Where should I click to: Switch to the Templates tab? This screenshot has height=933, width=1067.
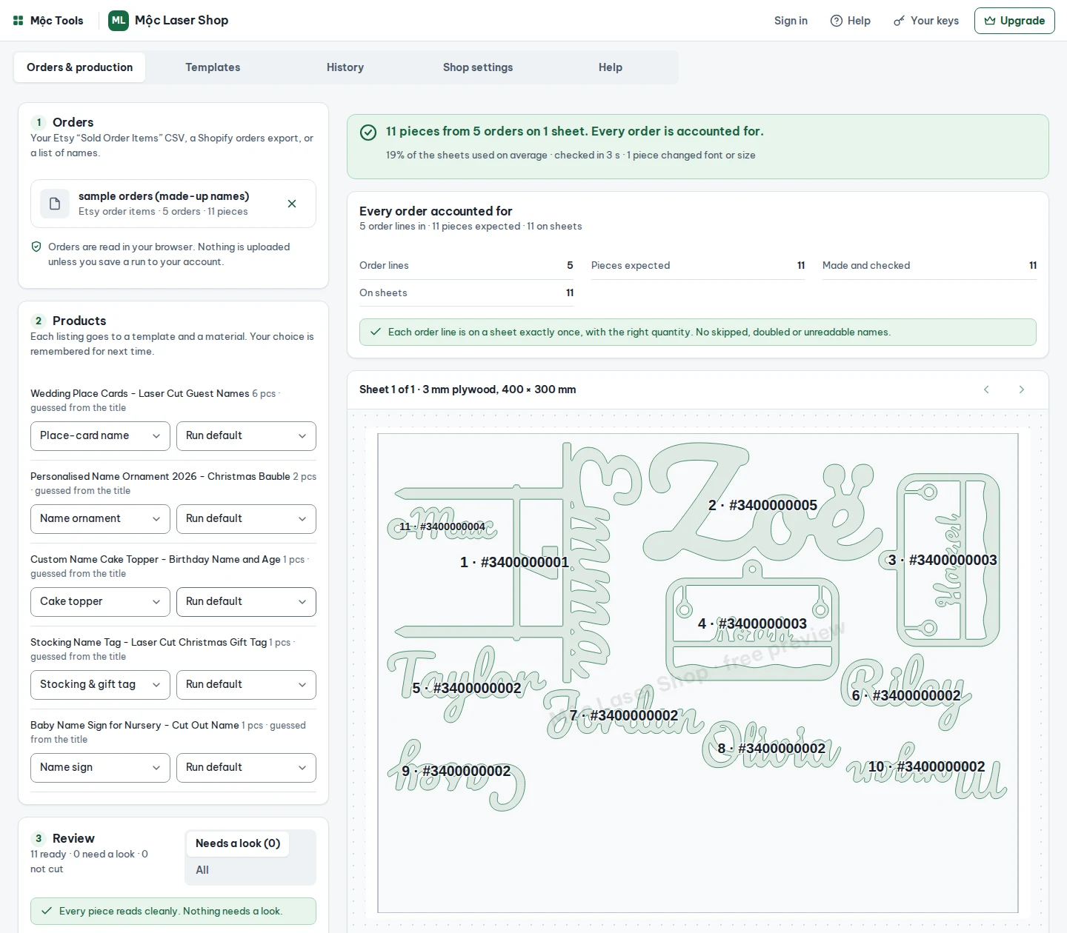click(213, 67)
